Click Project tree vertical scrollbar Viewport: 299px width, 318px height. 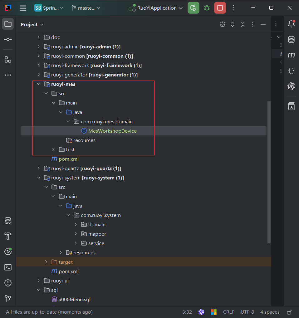click(269, 172)
